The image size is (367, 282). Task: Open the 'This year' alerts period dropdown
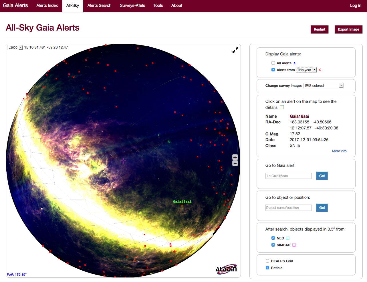(306, 70)
